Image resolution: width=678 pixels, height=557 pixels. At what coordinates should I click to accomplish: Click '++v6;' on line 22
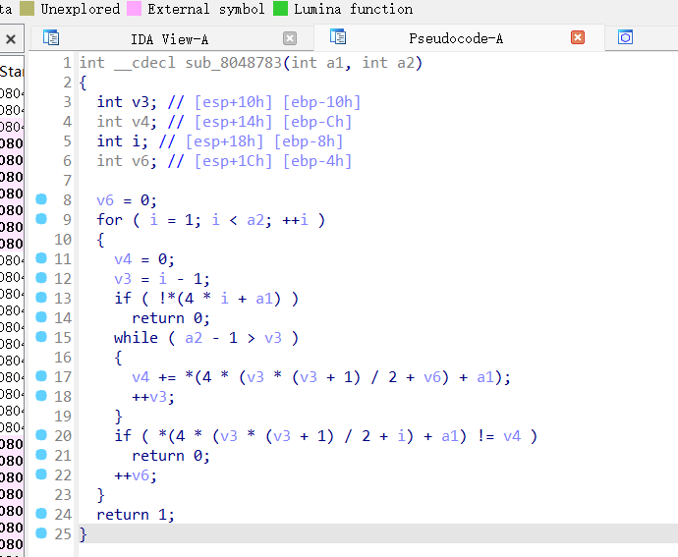coord(136,475)
